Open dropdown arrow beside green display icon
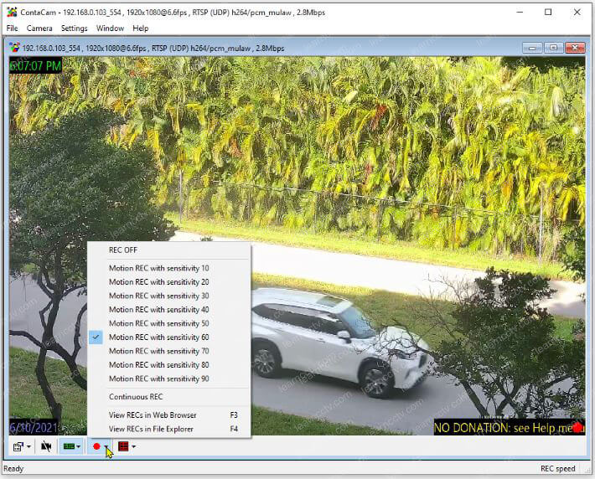Image resolution: width=595 pixels, height=479 pixels. (79, 447)
